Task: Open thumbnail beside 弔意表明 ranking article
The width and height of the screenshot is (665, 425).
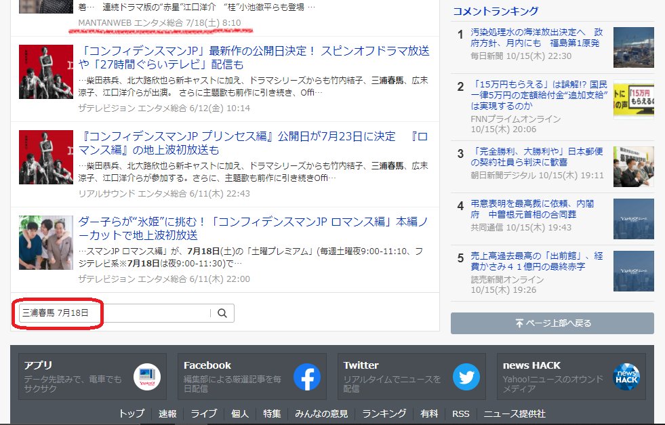Action: (634, 219)
